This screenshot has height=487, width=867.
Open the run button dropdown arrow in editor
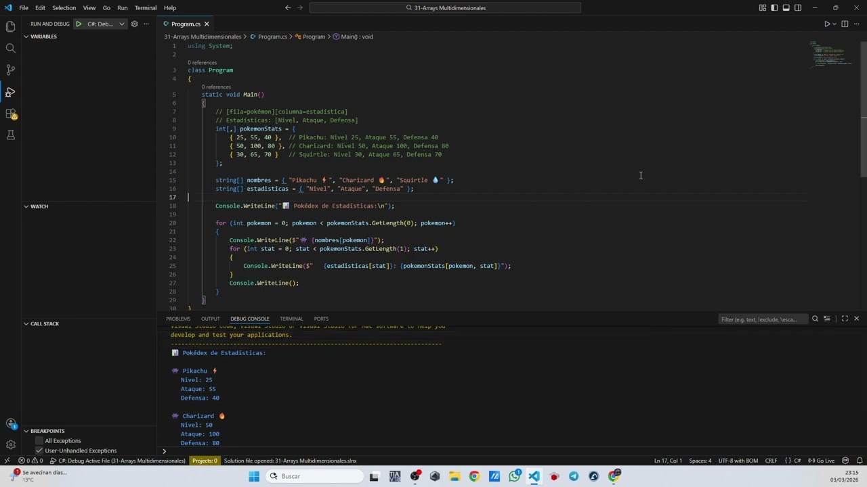834,24
